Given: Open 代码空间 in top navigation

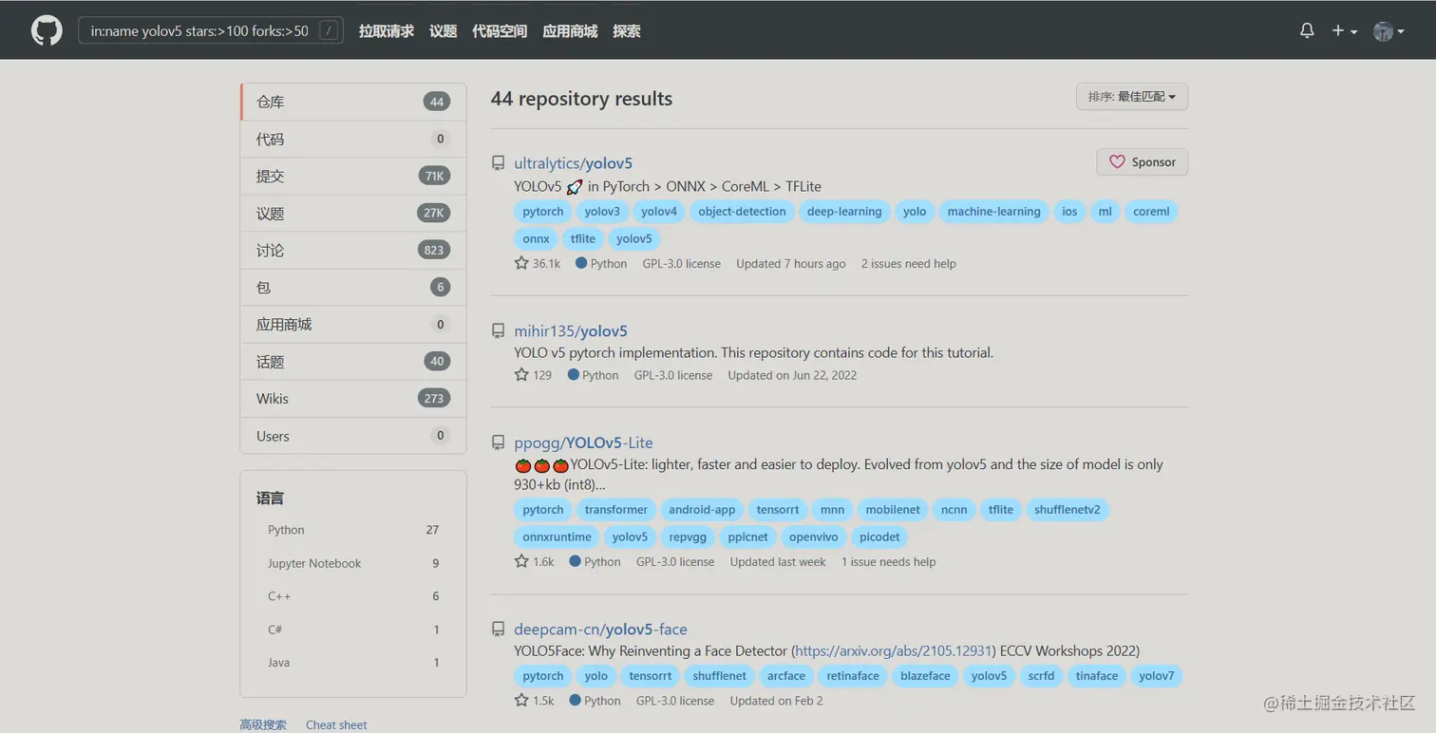Looking at the screenshot, I should coord(500,31).
